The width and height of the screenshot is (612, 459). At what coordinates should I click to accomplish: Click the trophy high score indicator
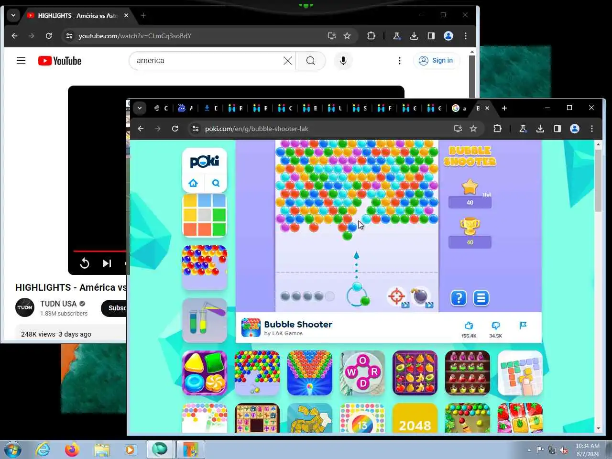[470, 226]
